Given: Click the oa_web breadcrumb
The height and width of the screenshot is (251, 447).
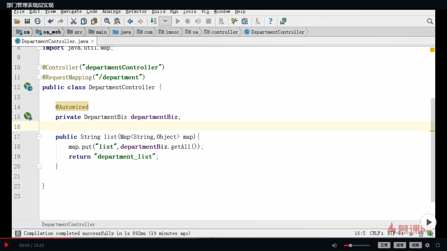Looking at the screenshot, I should (x=48, y=32).
